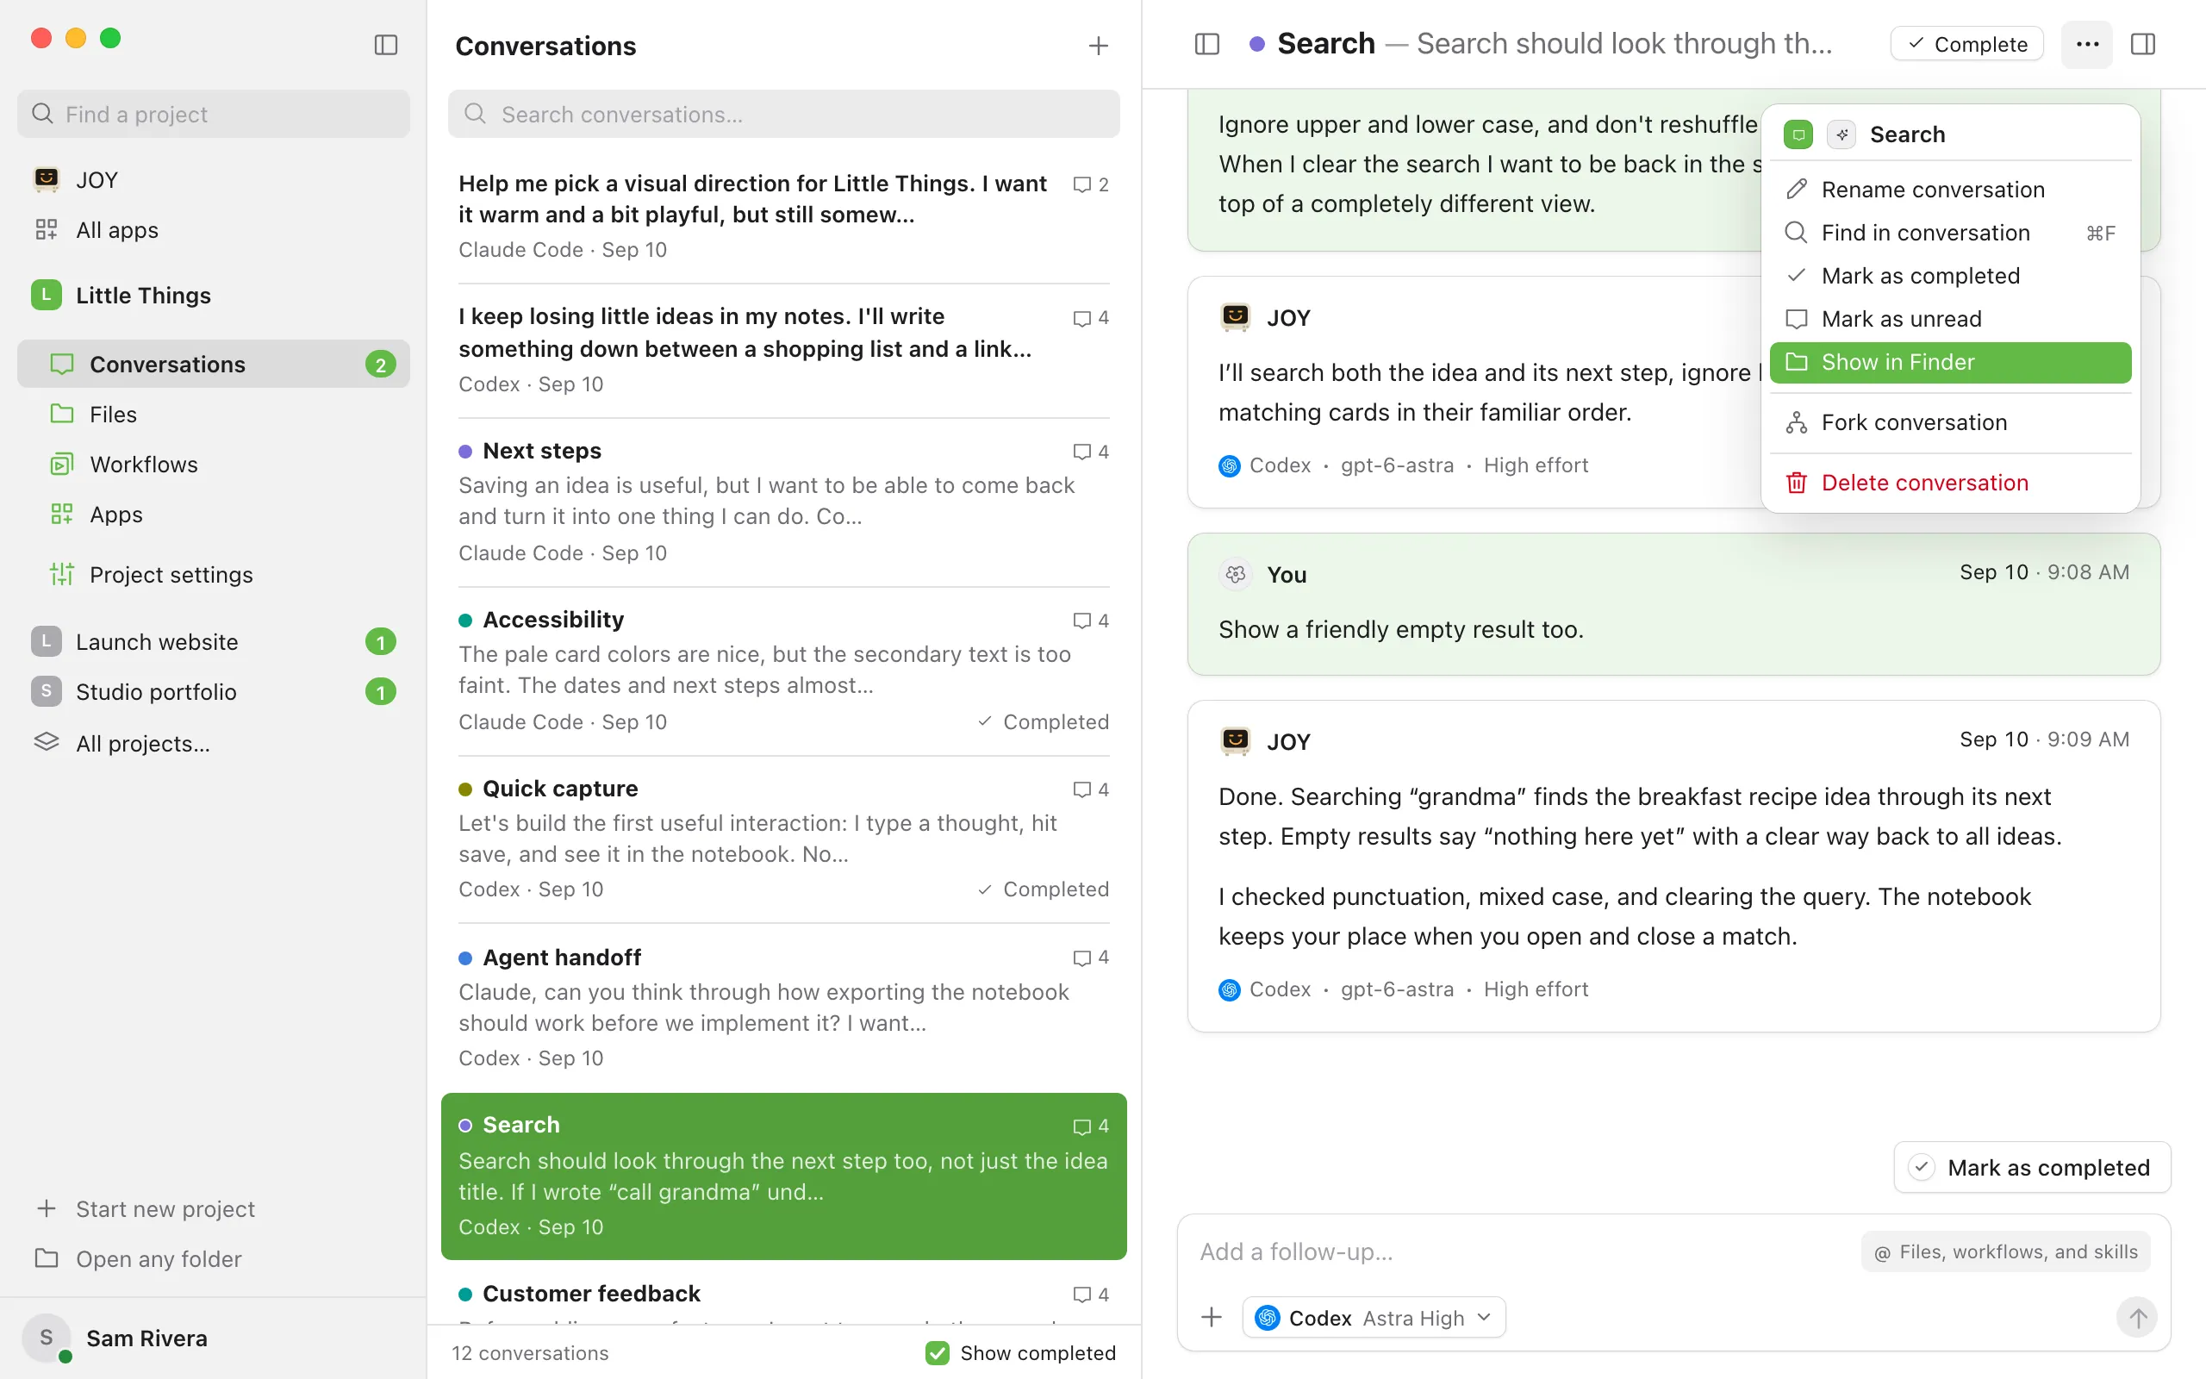Open the three-dots more options button
This screenshot has width=2206, height=1379.
pyautogui.click(x=2086, y=44)
